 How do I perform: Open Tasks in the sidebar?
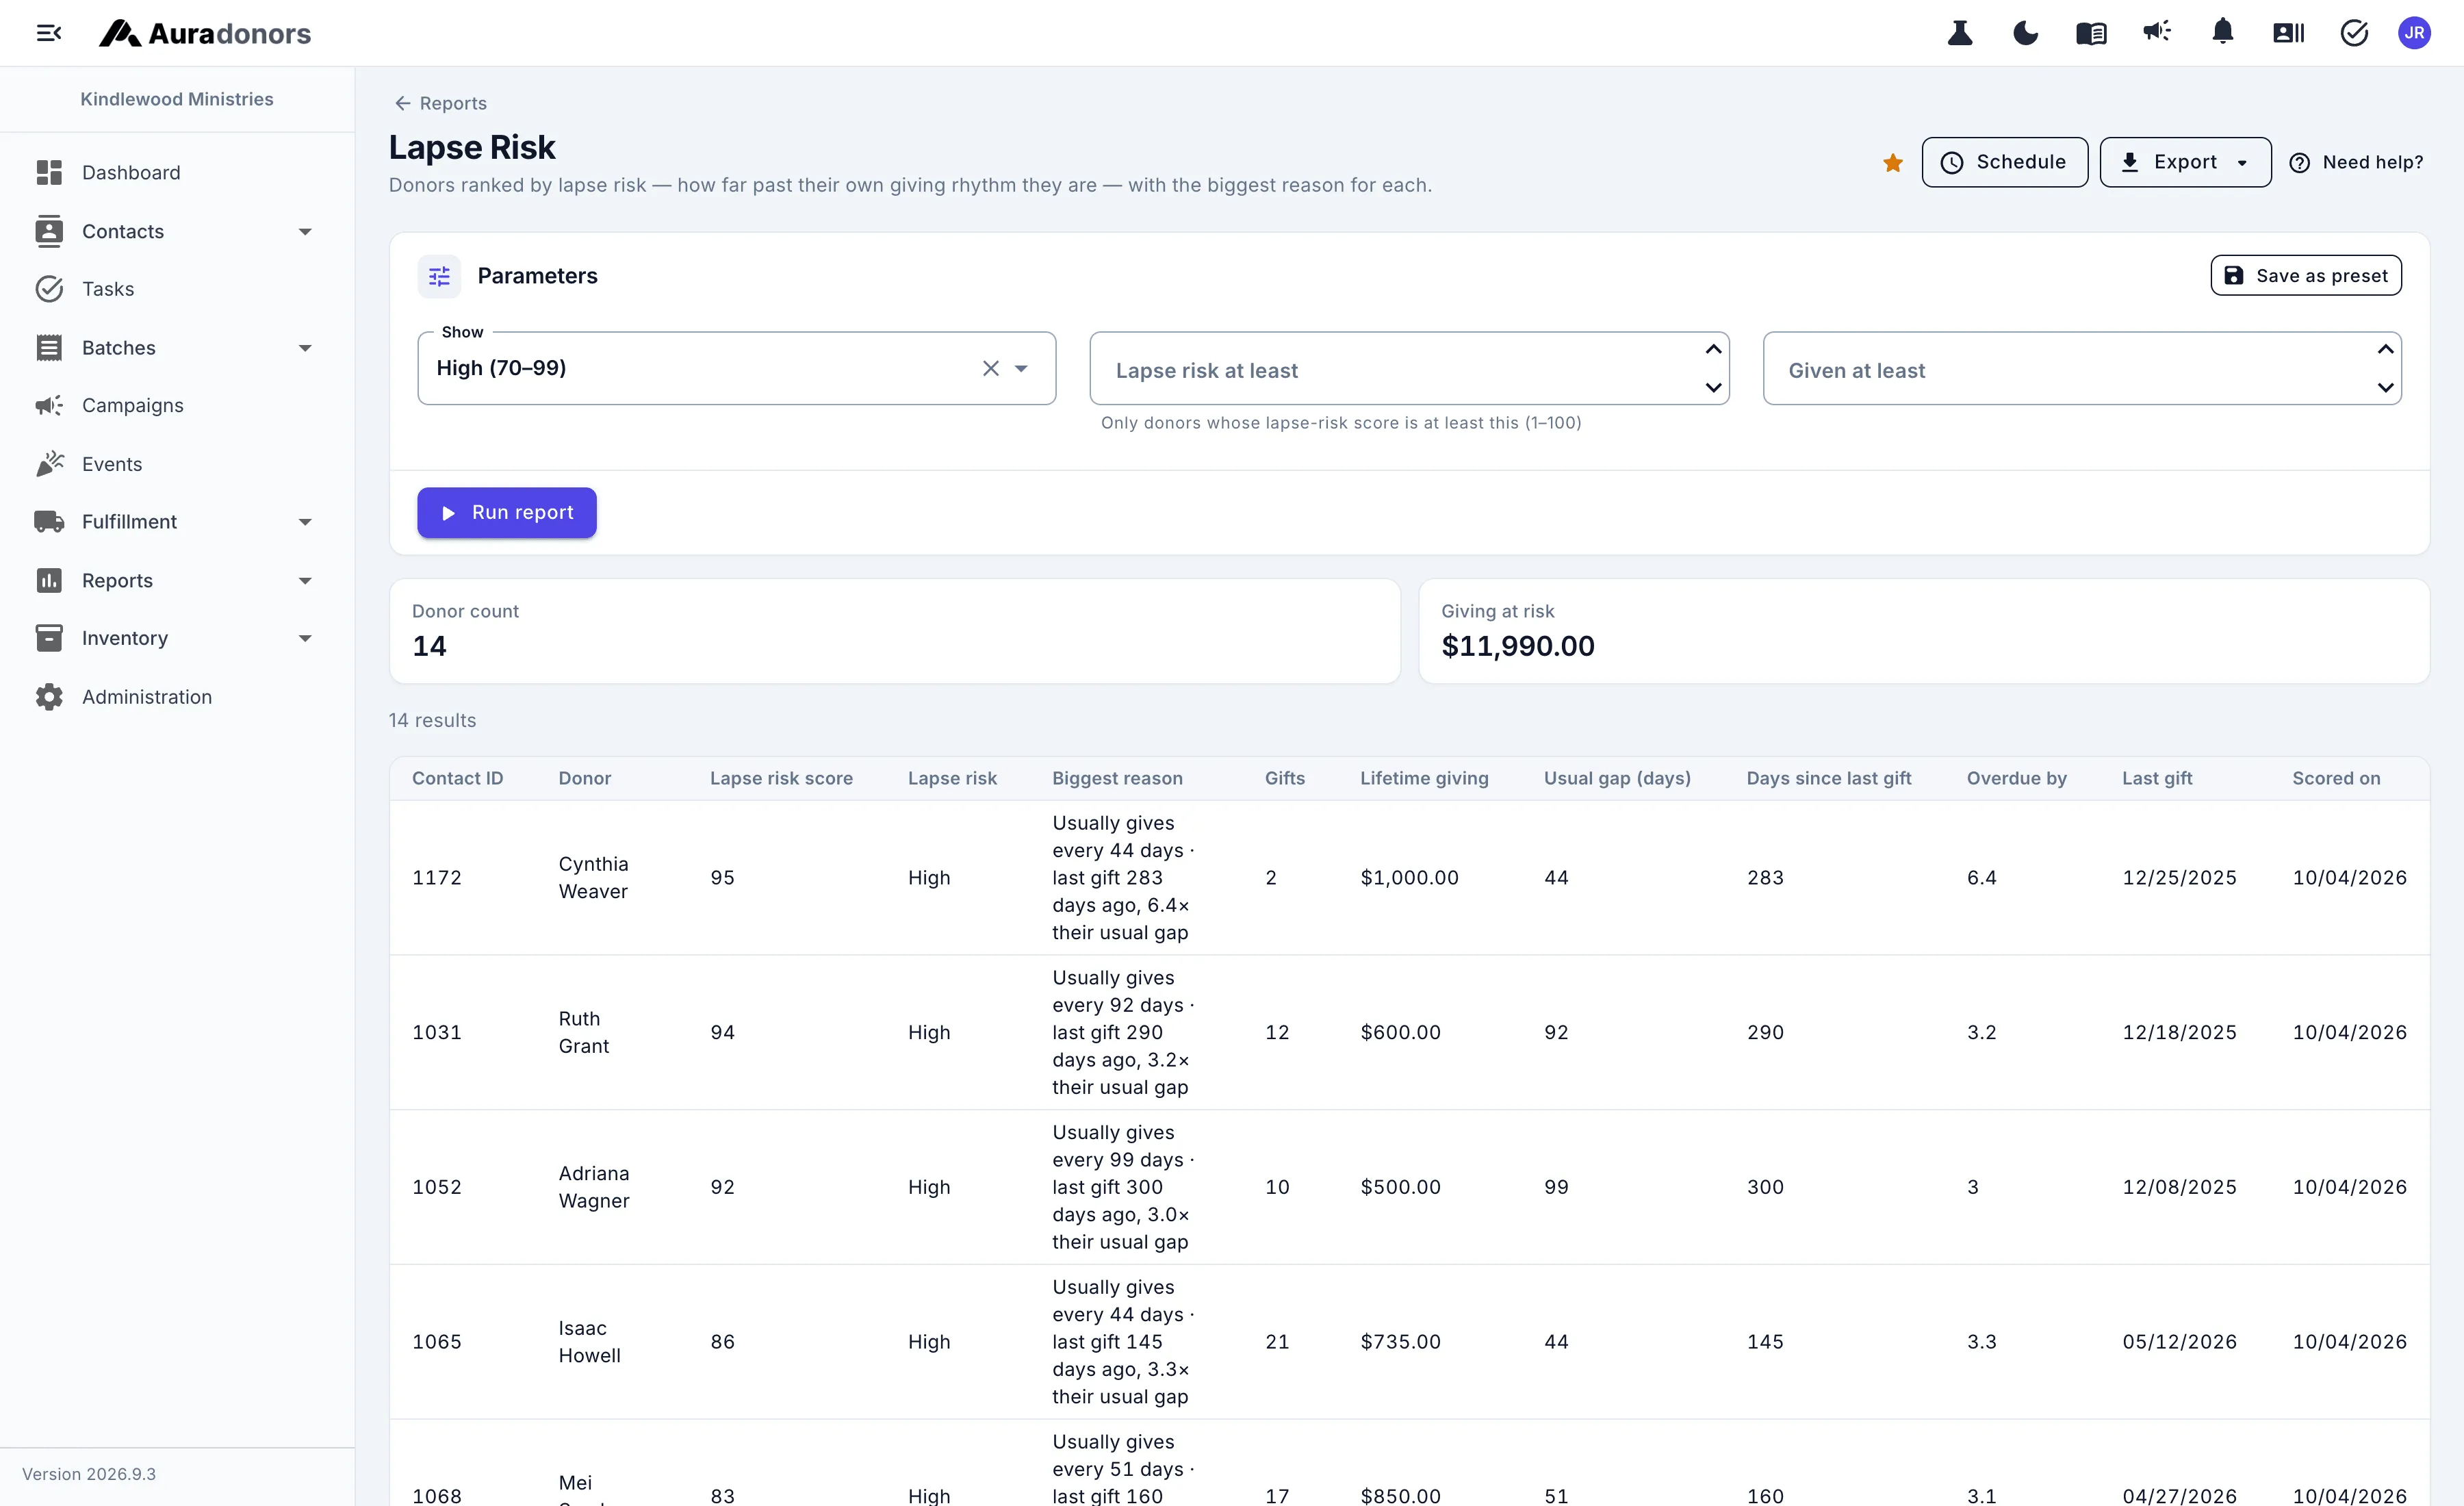[x=177, y=289]
